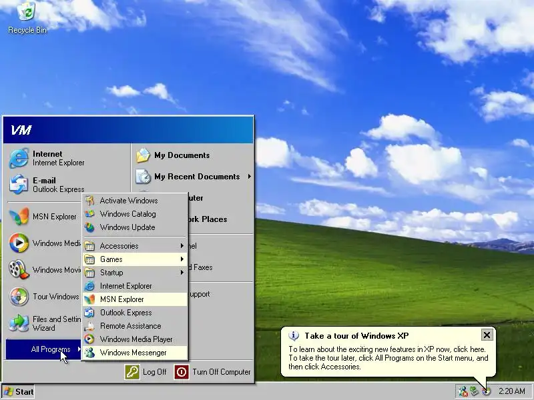
Task: Open My Documents label in Start menu
Action: pyautogui.click(x=182, y=155)
